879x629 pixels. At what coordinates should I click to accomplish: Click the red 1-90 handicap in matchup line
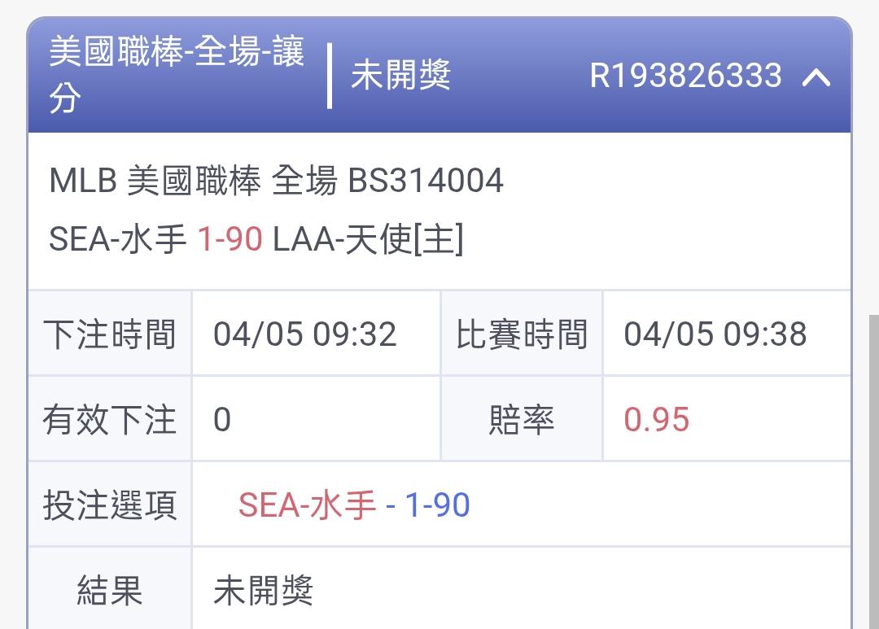click(230, 239)
